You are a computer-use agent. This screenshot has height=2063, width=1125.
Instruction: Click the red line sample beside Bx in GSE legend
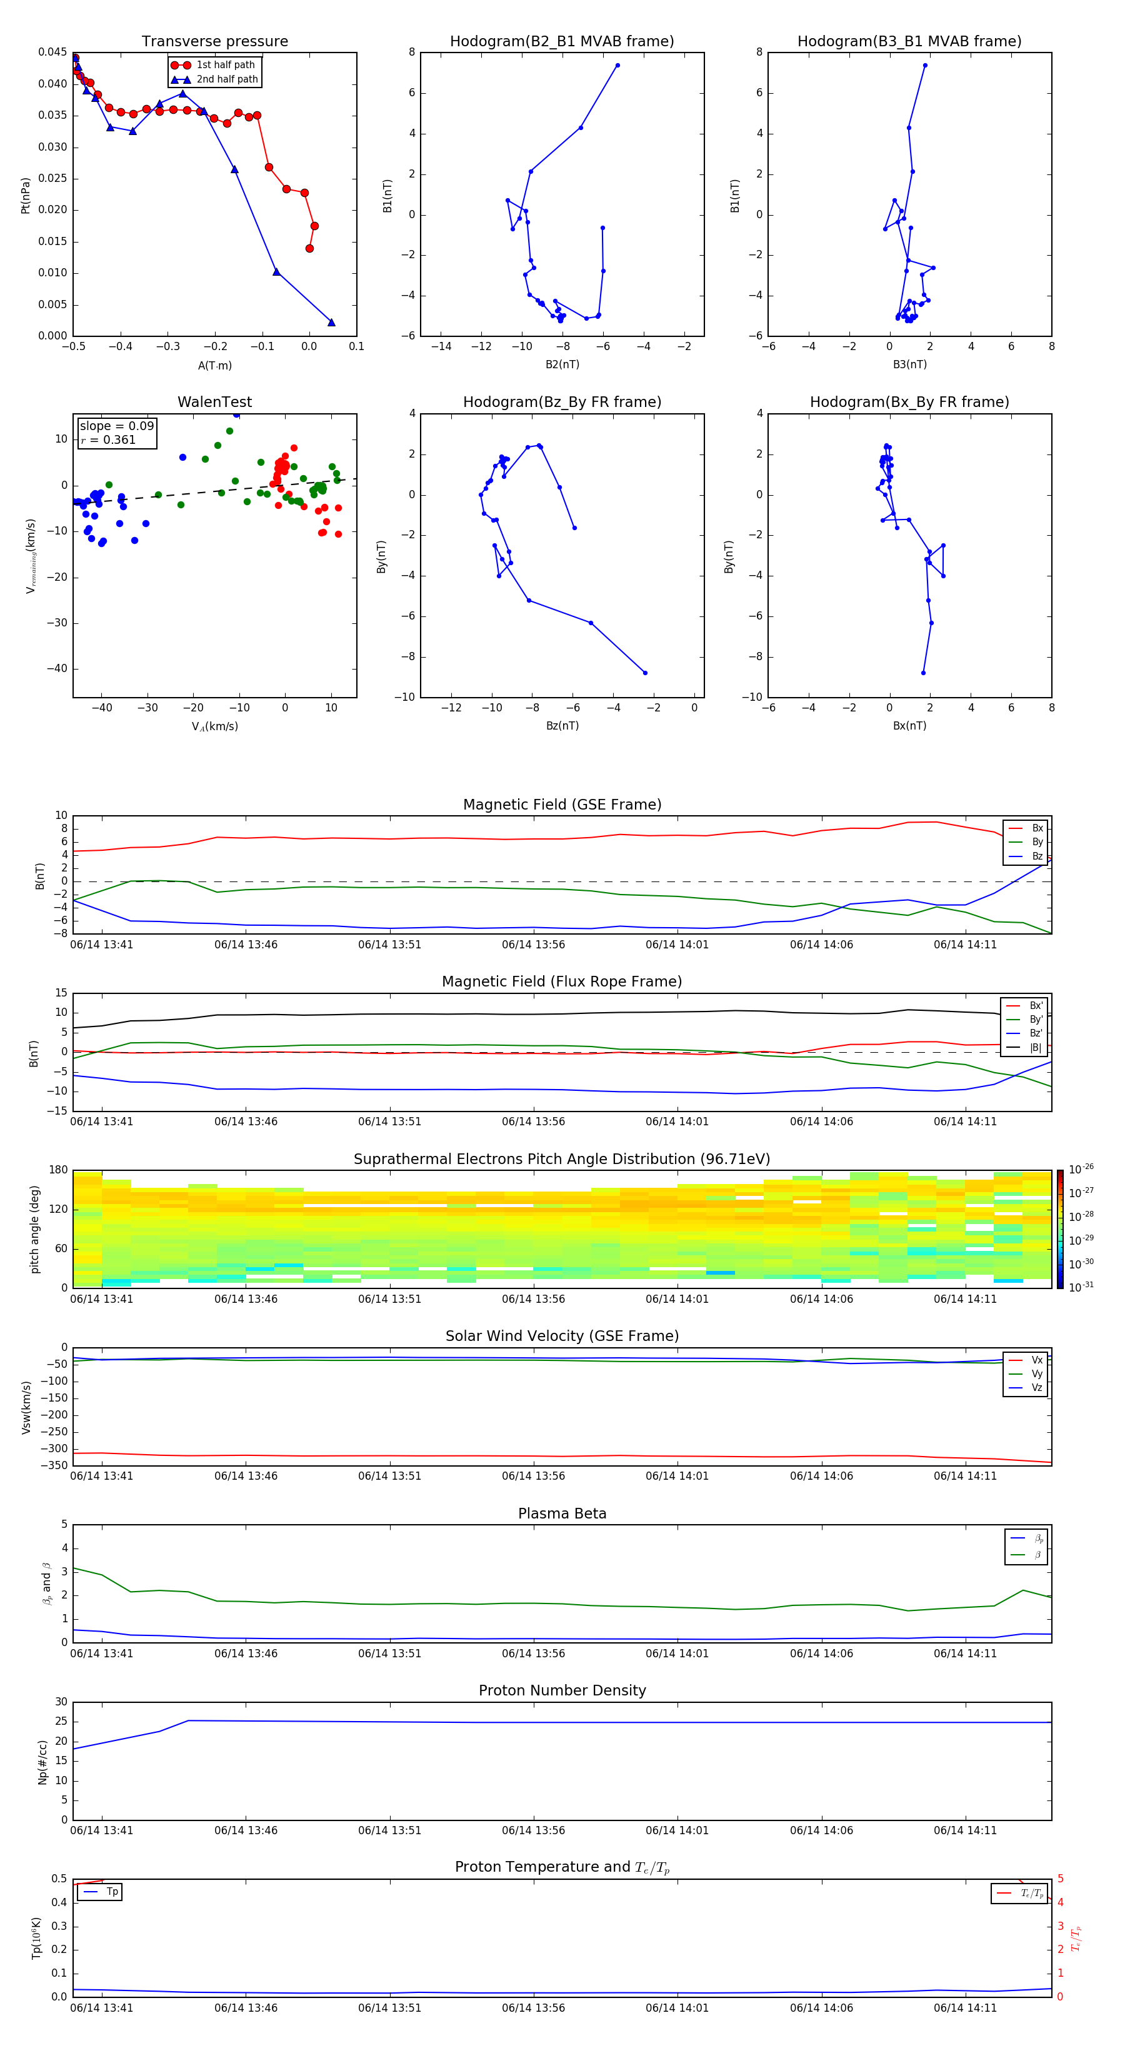pyautogui.click(x=1016, y=828)
